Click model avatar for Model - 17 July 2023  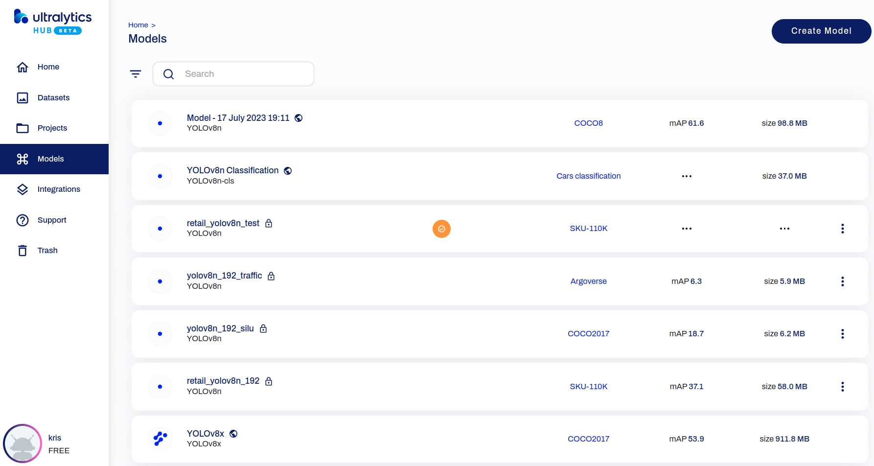(x=160, y=123)
